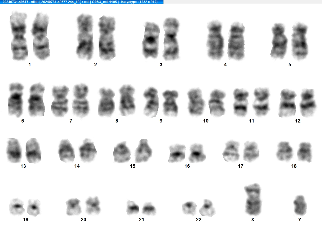The image size is (322, 245).
Task: Select the left chromosome 14 image
Action: pos(67,151)
